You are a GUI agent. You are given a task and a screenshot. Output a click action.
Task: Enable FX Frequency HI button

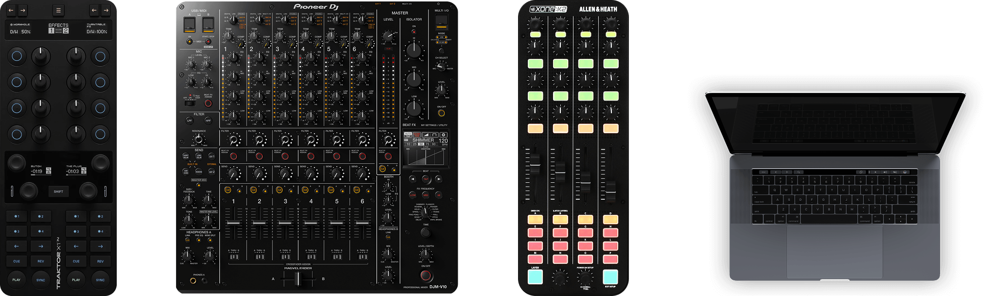point(438,195)
